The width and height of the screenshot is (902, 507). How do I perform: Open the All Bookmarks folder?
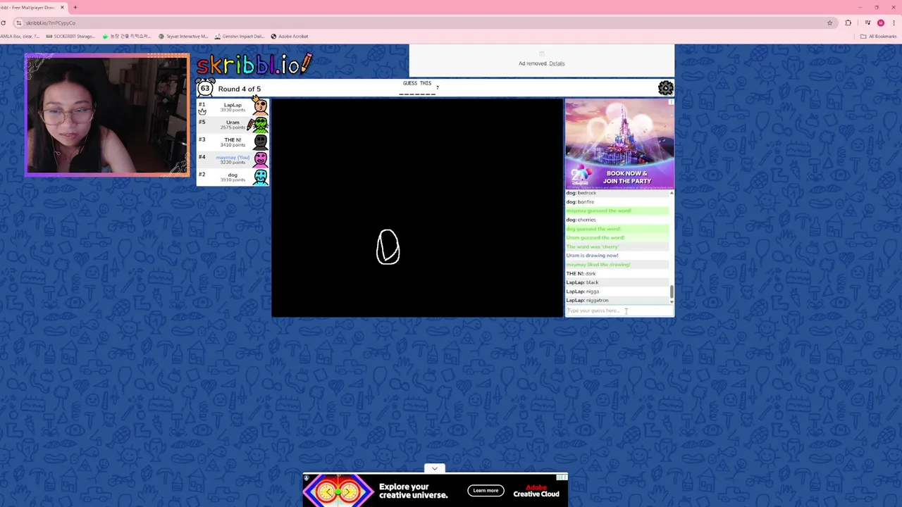[879, 36]
